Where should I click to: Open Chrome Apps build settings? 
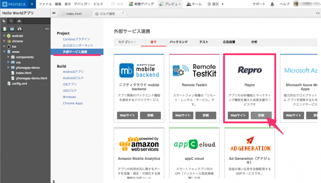pyautogui.click(x=73, y=103)
